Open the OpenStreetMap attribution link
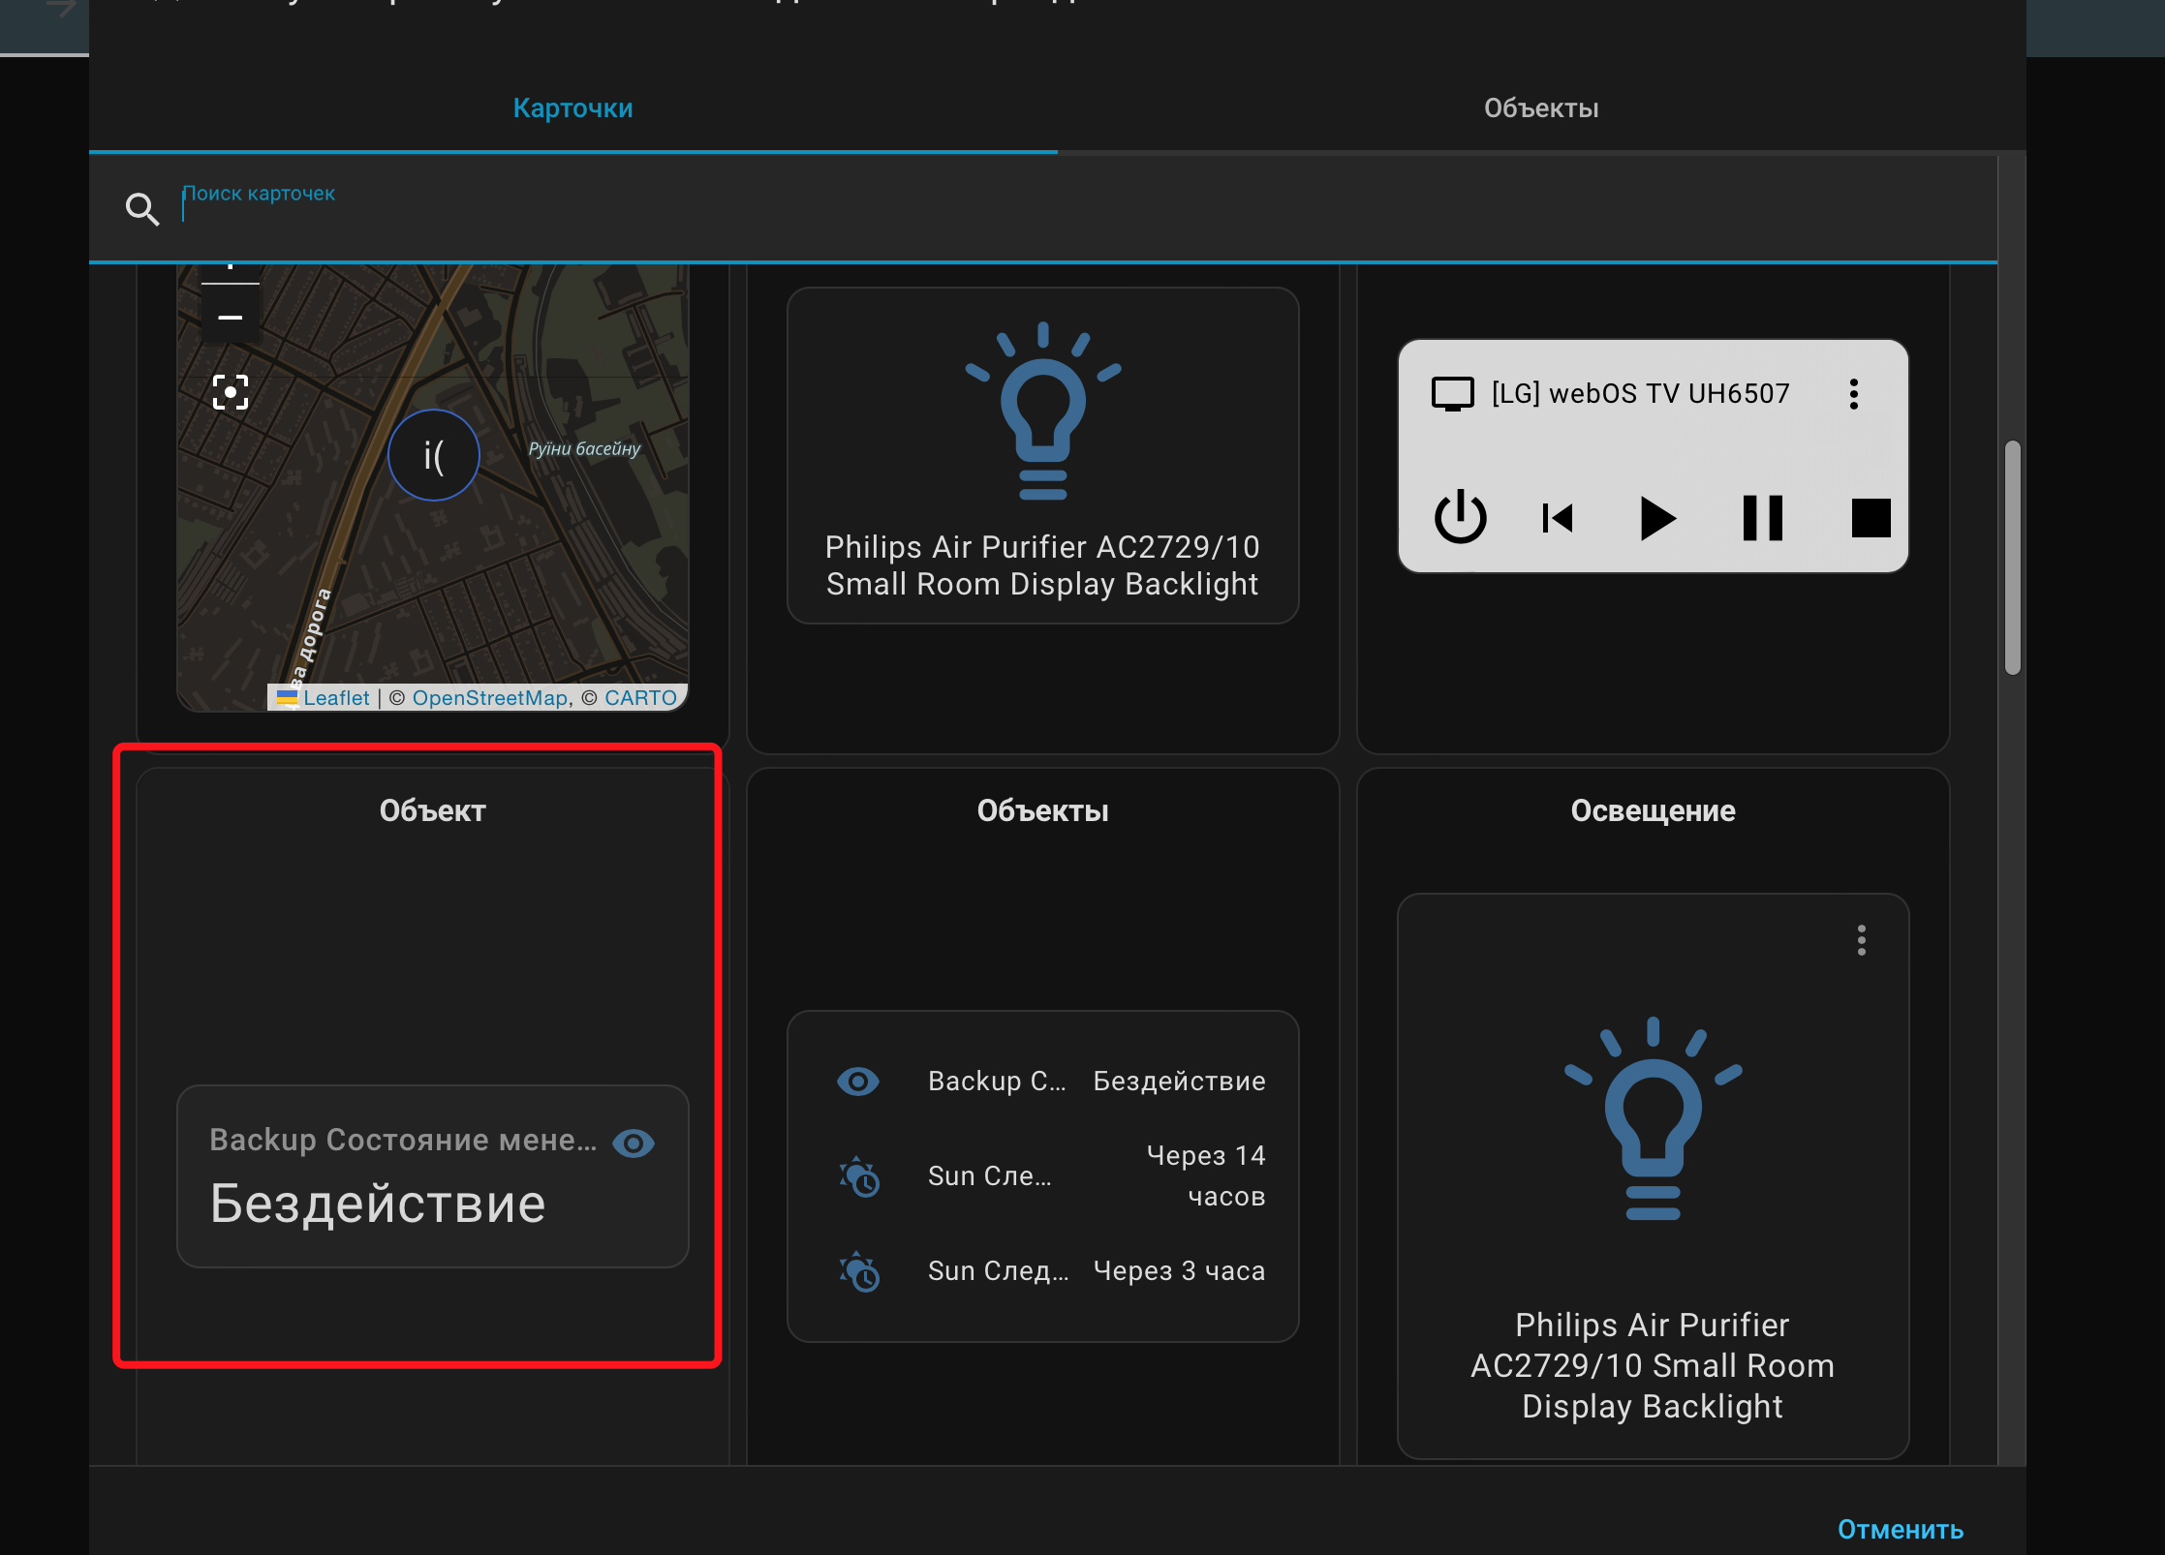 pyautogui.click(x=490, y=698)
